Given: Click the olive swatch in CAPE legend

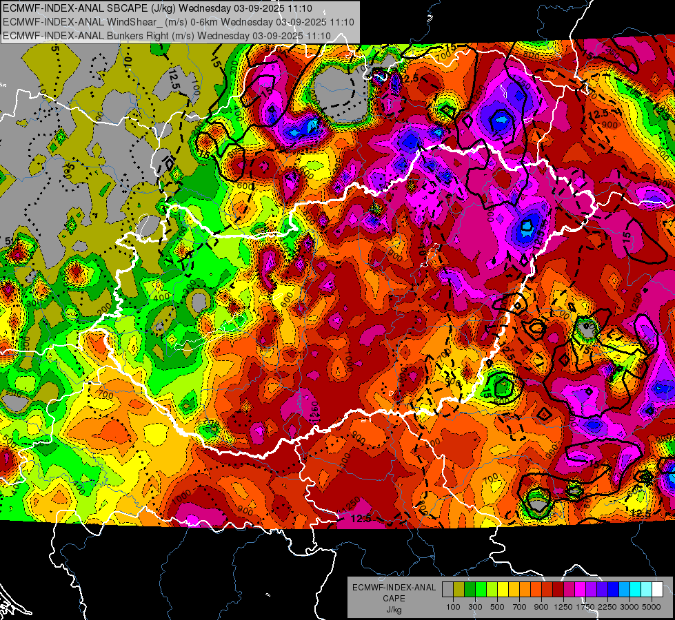Looking at the screenshot, I should [x=459, y=590].
